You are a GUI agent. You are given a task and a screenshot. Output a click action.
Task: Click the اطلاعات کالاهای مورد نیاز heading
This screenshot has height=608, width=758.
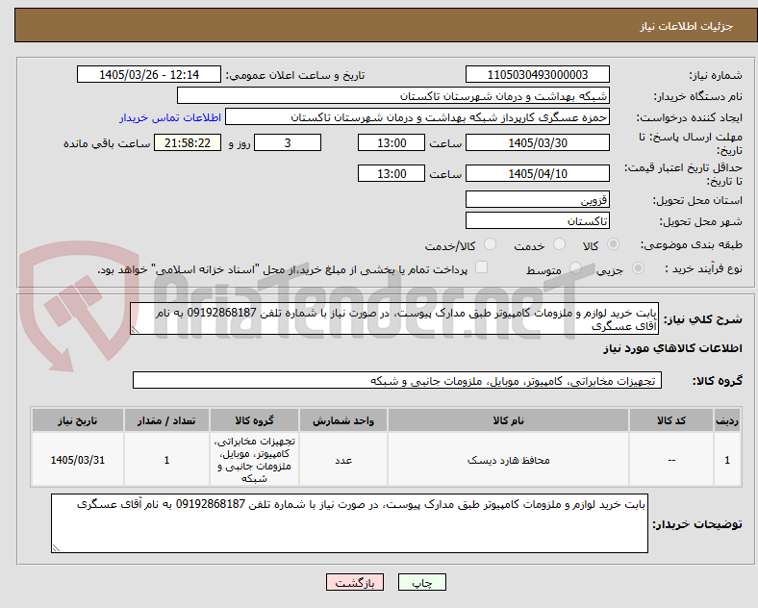pyautogui.click(x=672, y=348)
